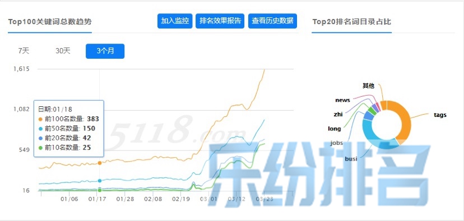Image resolution: width=464 pixels, height=221 pixels.
Task: Switch to the 7天 time range
Action: [x=24, y=51]
